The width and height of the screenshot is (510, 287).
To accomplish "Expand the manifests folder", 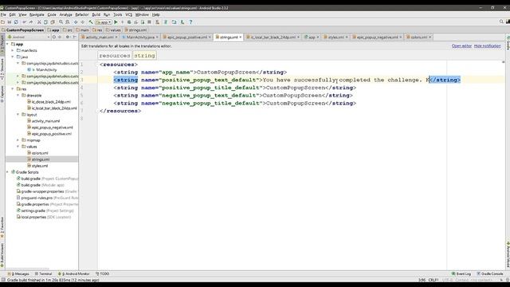I will tap(13, 50).
